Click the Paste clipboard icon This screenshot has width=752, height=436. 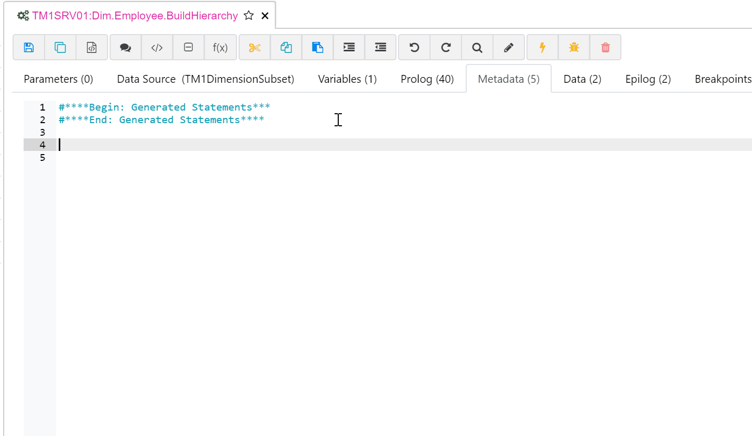[x=318, y=48]
